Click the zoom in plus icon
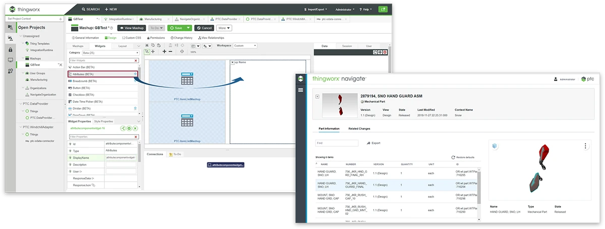The image size is (605, 229). click(x=164, y=51)
